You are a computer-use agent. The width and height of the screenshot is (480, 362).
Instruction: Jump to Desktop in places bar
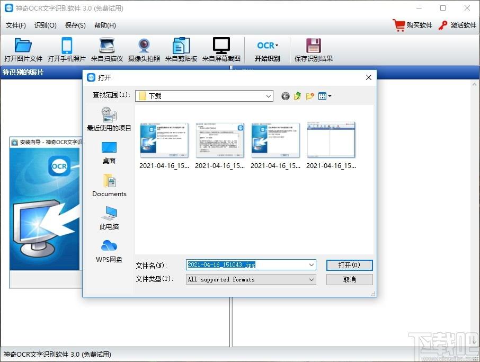(x=109, y=153)
